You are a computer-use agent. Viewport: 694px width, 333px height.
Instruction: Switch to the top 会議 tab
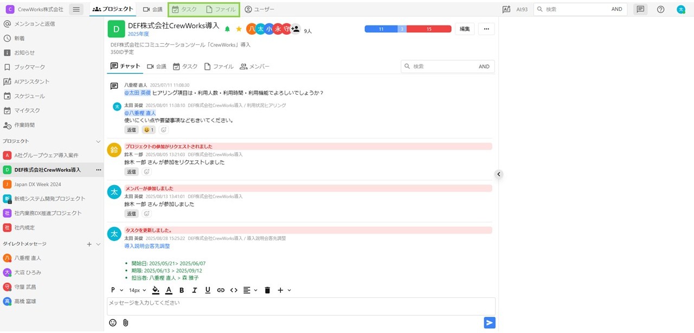click(x=153, y=9)
